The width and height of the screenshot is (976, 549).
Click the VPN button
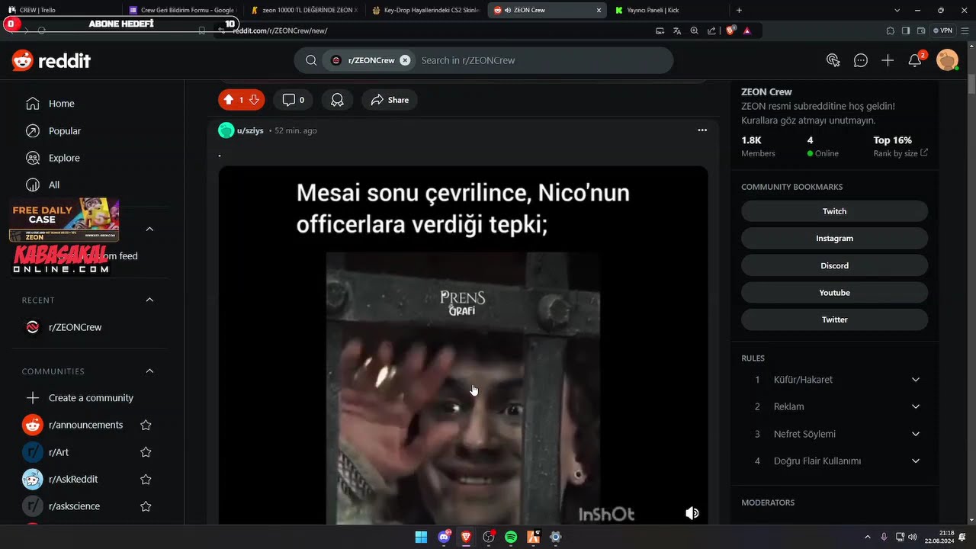(x=943, y=30)
